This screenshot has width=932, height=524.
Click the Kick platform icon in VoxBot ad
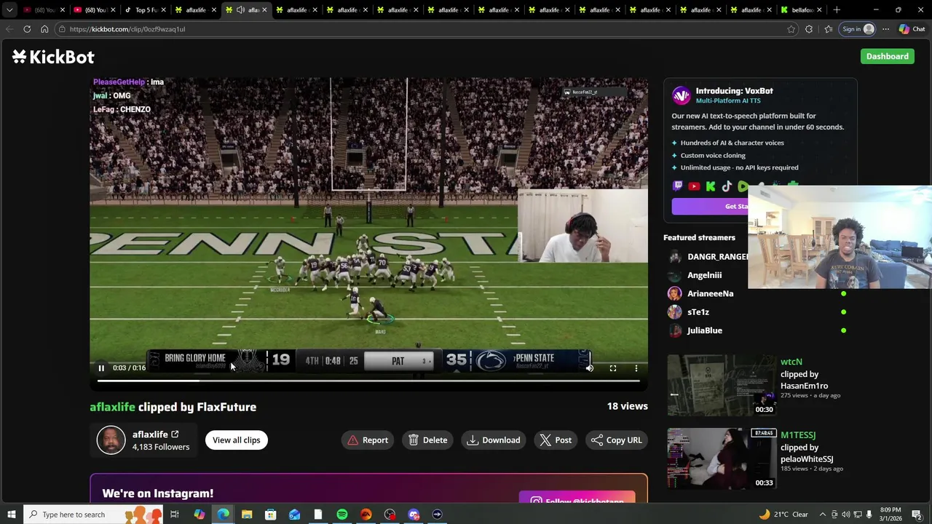[x=711, y=186]
